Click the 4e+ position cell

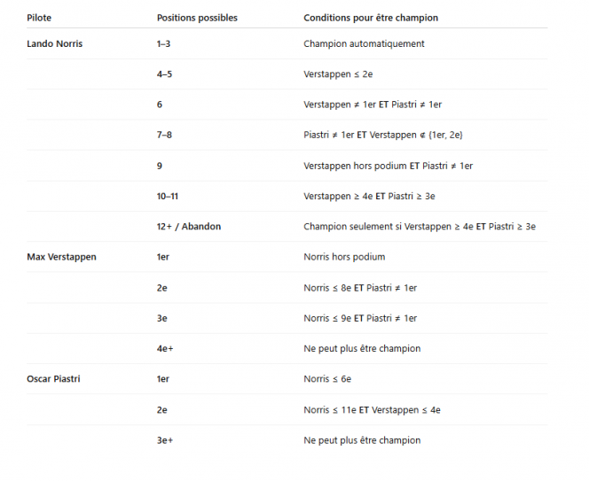[165, 349]
